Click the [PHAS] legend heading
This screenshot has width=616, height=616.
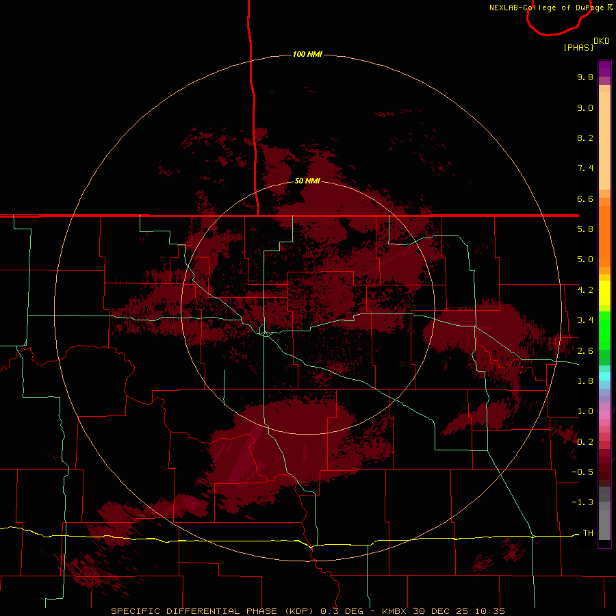(x=578, y=47)
